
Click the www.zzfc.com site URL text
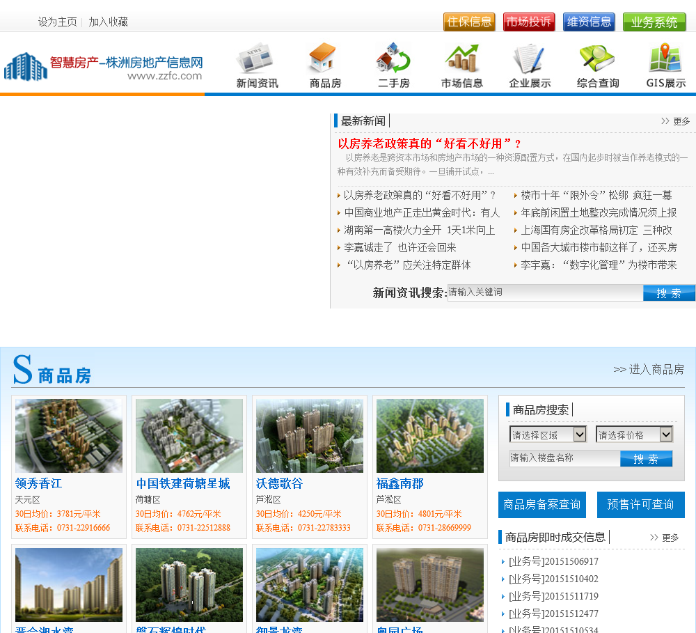tap(165, 76)
